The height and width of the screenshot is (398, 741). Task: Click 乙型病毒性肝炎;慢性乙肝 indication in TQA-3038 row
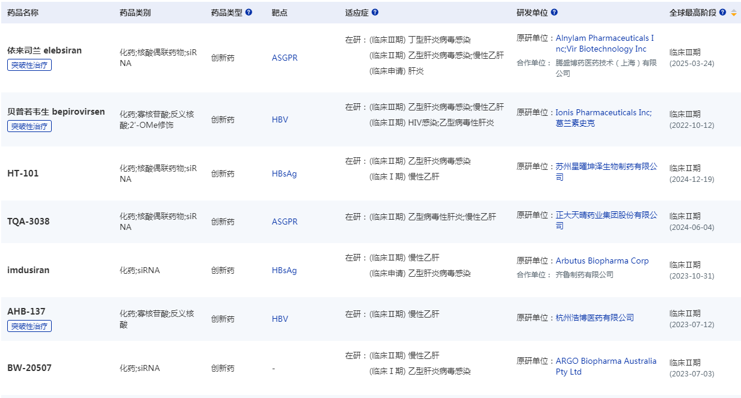(x=452, y=217)
